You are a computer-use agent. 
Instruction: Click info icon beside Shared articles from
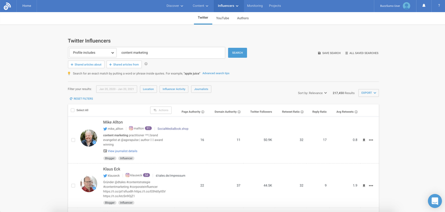146,64
